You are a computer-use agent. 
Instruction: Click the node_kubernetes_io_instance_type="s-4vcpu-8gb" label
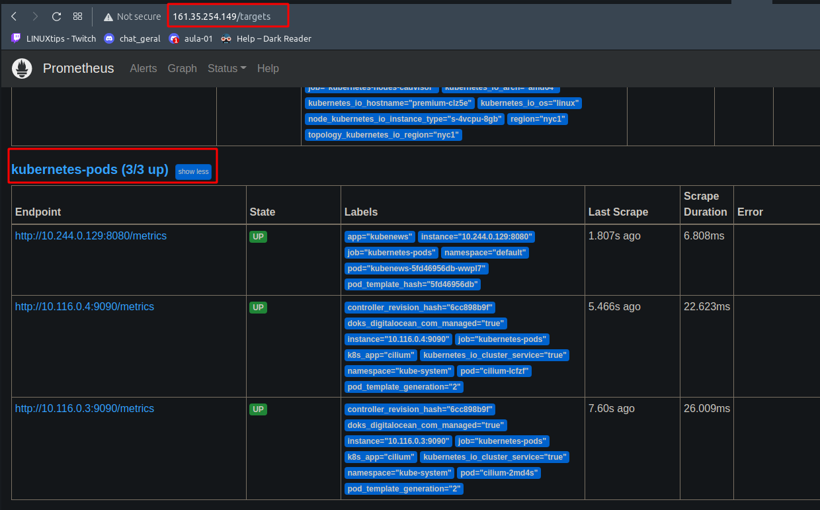[x=405, y=119]
